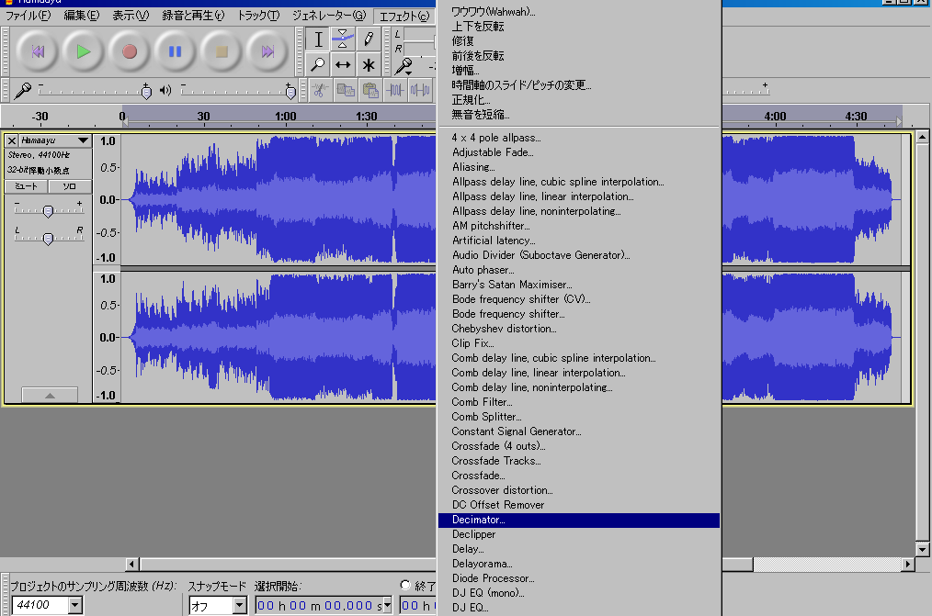Choose the Decimator... effect
This screenshot has width=932, height=616.
tap(579, 520)
